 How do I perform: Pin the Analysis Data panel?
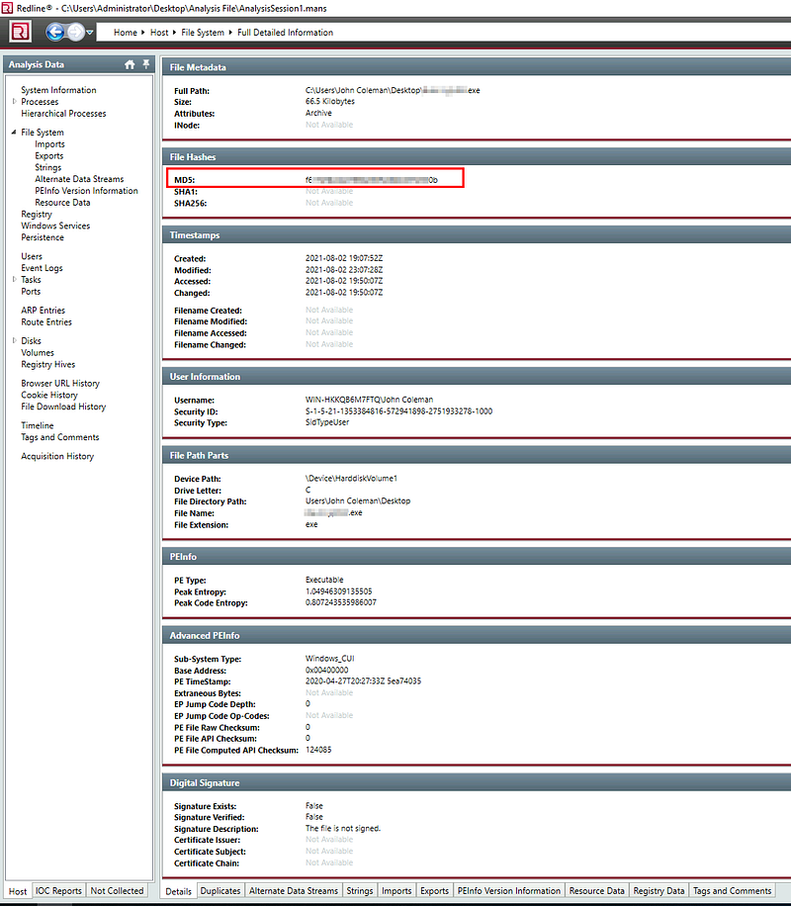(x=146, y=64)
